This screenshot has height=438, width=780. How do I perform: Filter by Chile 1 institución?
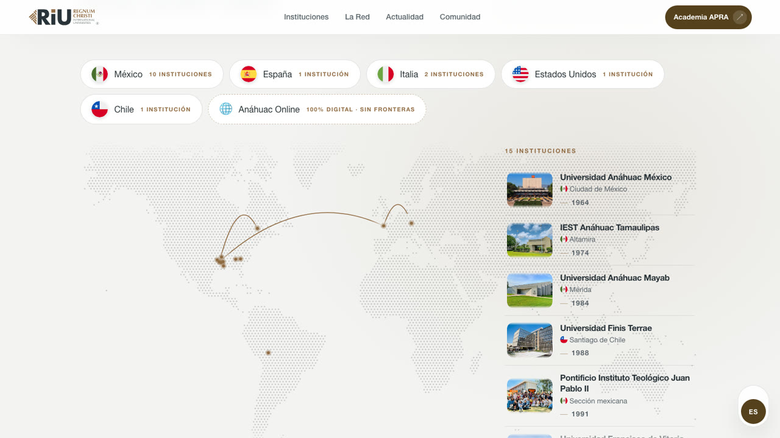tap(141, 109)
